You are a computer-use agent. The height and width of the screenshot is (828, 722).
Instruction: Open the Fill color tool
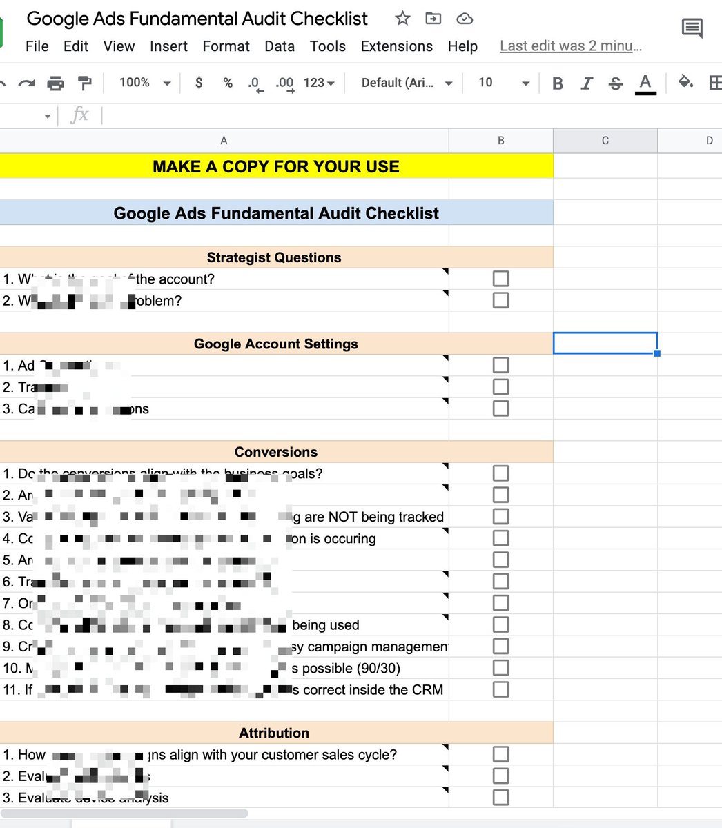coord(685,82)
